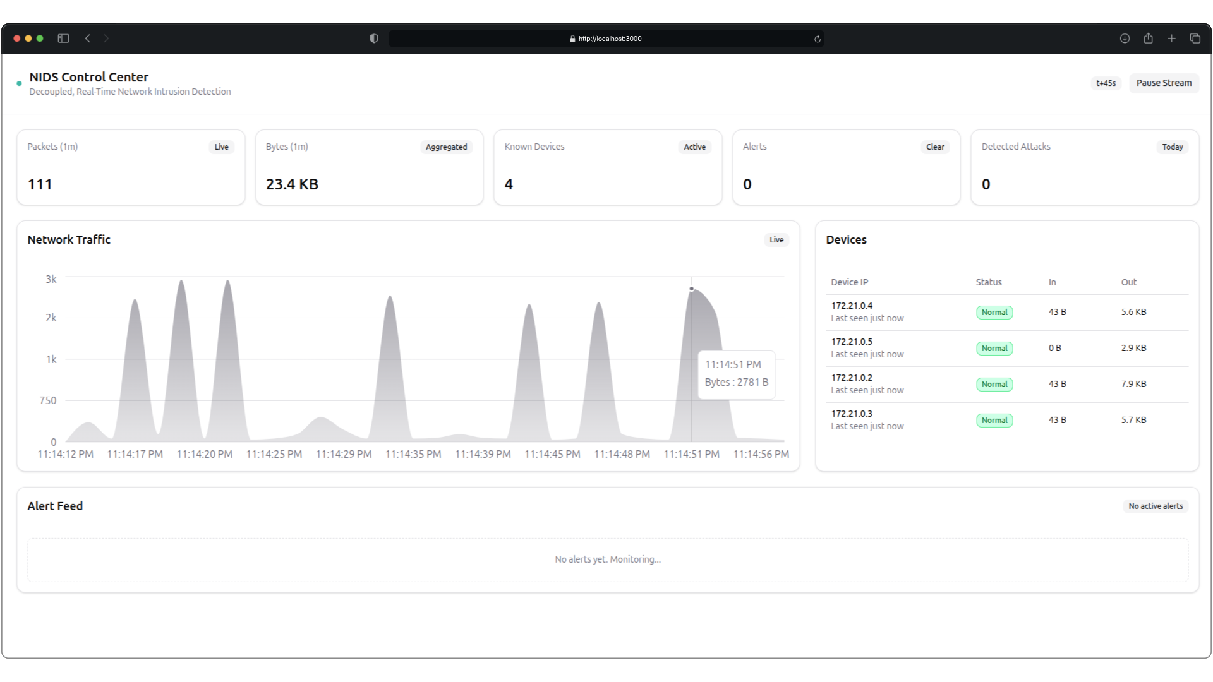1213x682 pixels.
Task: Pause the live stream
Action: pos(1164,83)
